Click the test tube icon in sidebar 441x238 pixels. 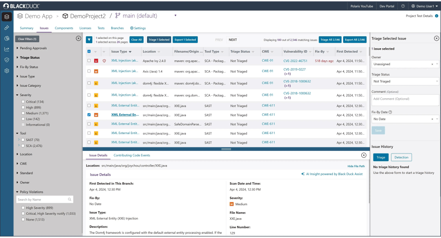click(6, 27)
